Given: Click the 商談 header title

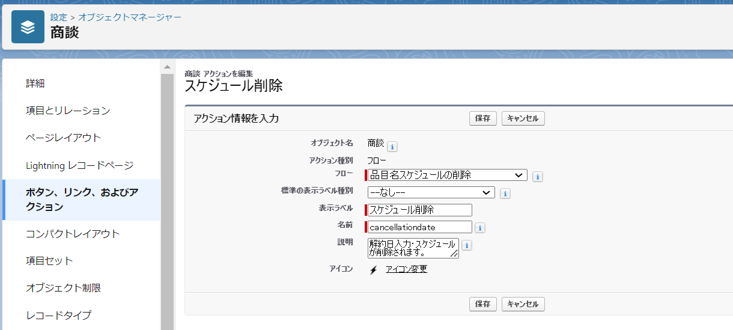Looking at the screenshot, I should click(x=64, y=32).
